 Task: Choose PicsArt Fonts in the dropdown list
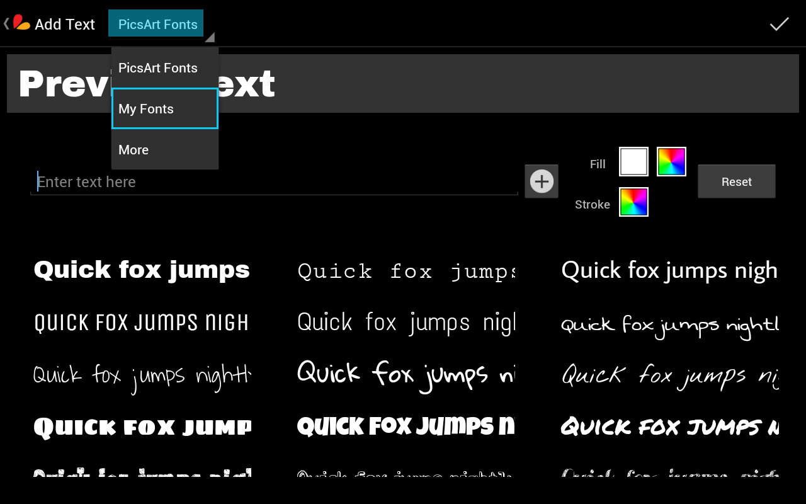(165, 68)
